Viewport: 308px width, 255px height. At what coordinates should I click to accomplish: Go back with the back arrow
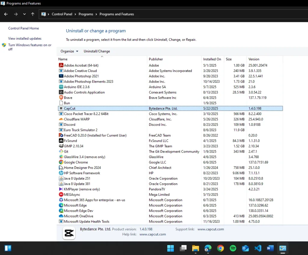click(x=6, y=14)
